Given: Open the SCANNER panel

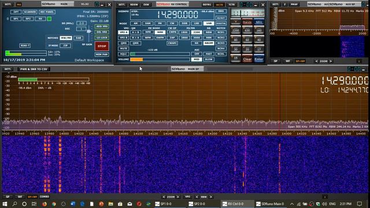Looking at the screenshot, I should 30,12.
